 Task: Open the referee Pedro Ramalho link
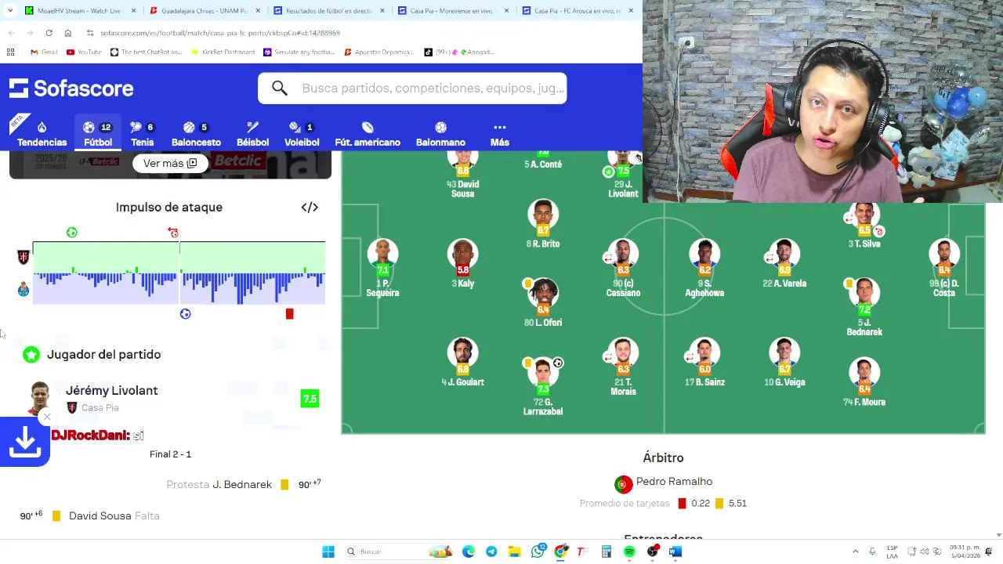pos(674,482)
